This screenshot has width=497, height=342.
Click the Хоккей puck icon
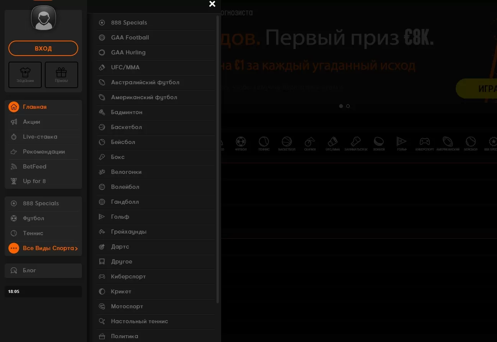[379, 142]
